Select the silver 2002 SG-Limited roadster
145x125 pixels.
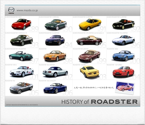coord(55,72)
